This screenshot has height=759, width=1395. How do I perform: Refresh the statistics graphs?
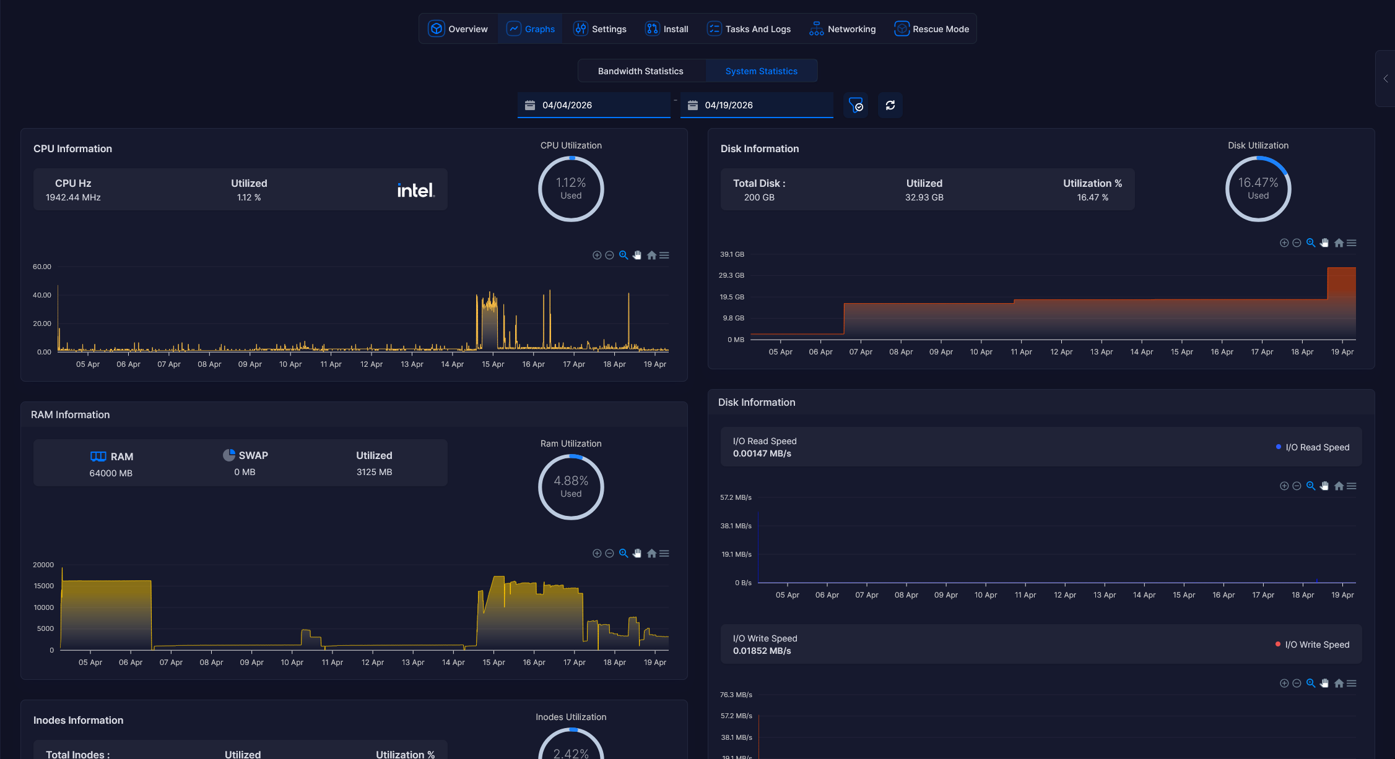(890, 105)
